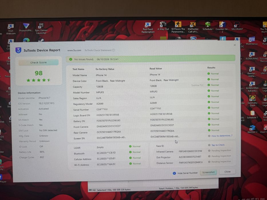Click the Logic Board SN ex-factory value
Viewport: 267px width, 200px height.
(108, 115)
